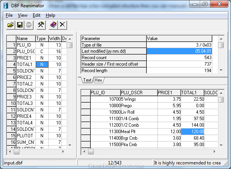Select the 05.04.01 last modified value
Image resolution: width=231 pixels, height=169 pixels.
tap(179, 51)
